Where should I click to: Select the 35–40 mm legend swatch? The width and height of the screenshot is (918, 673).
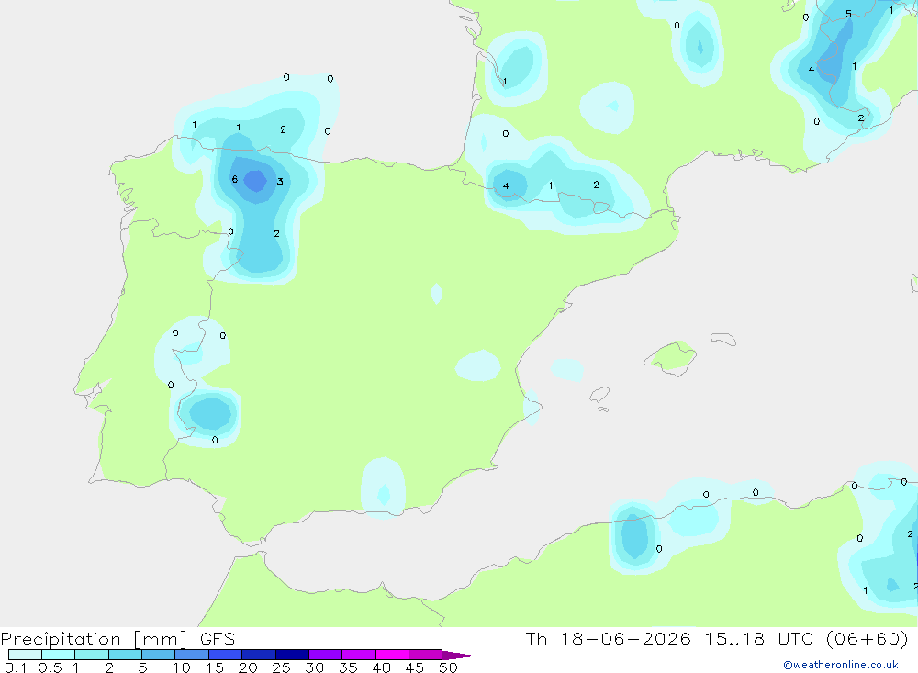[359, 655]
